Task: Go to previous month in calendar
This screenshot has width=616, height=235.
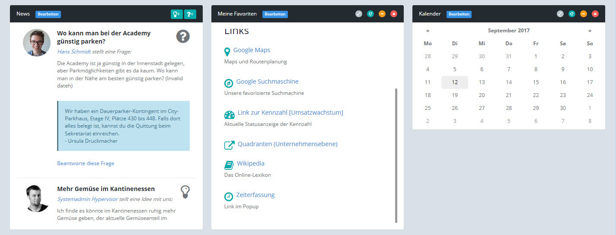Action: [428, 31]
